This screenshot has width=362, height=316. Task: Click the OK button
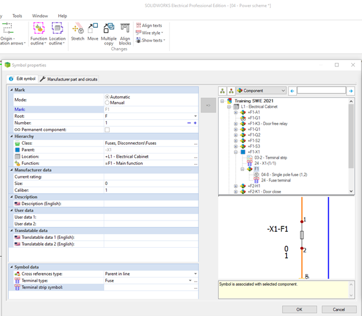coord(299,309)
